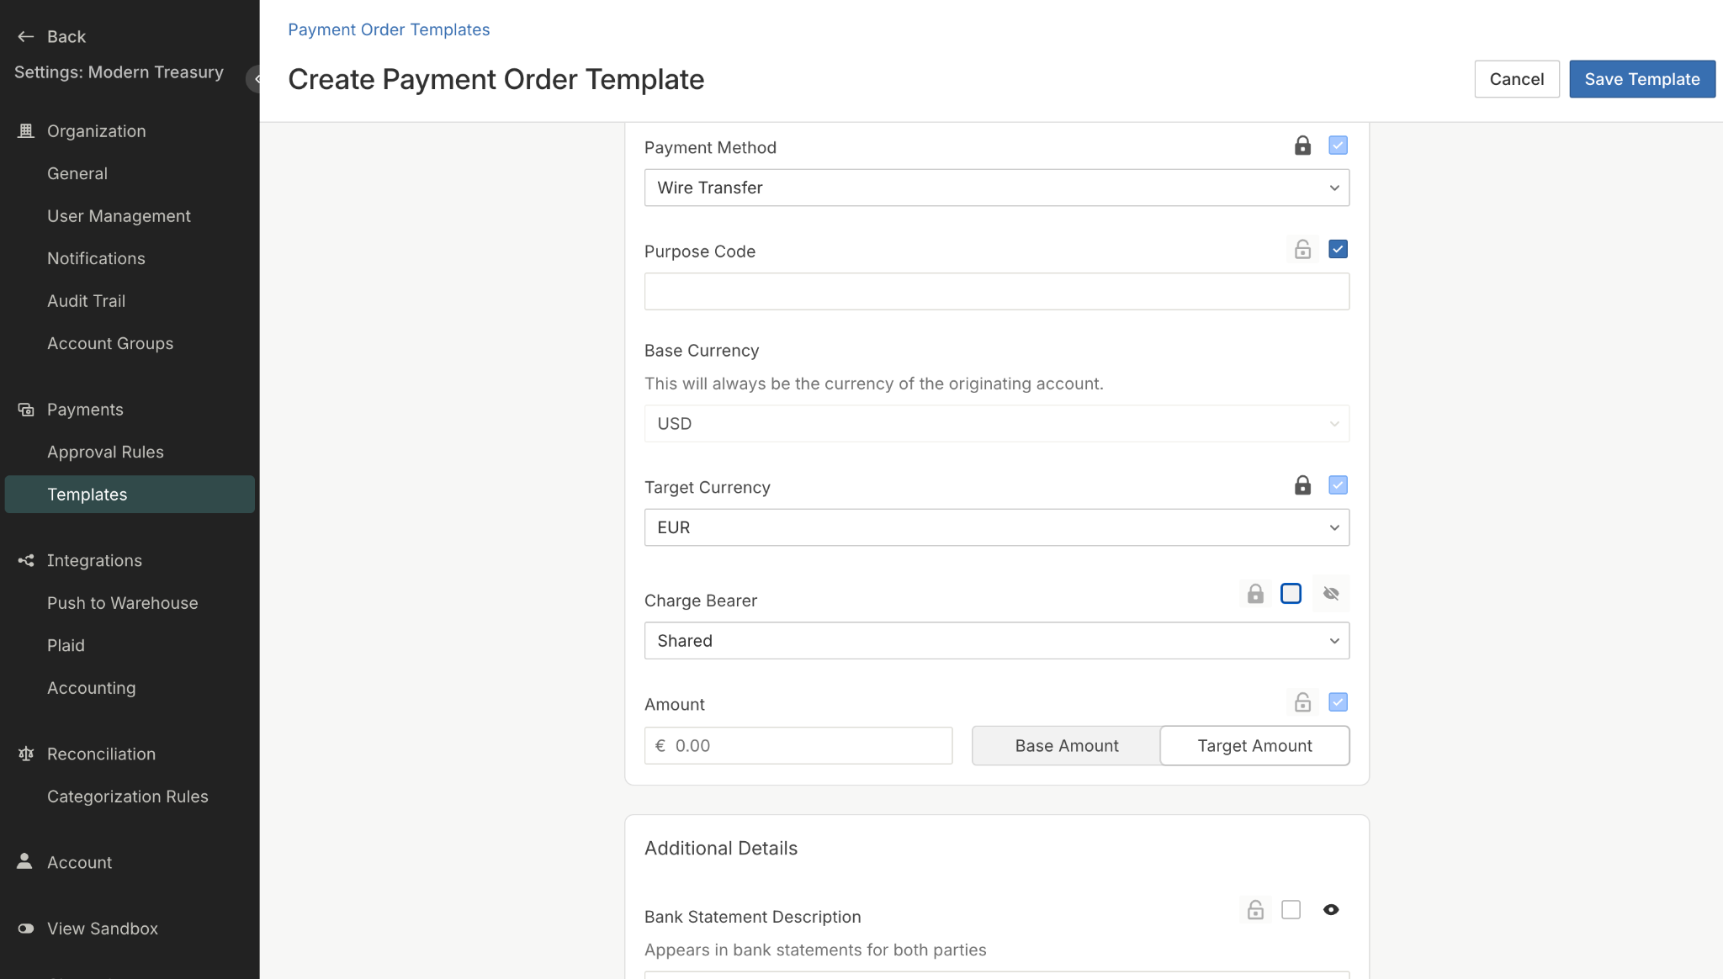Toggle the Target Currency checkbox
Screen dimensions: 1723x979
[x=1338, y=485]
